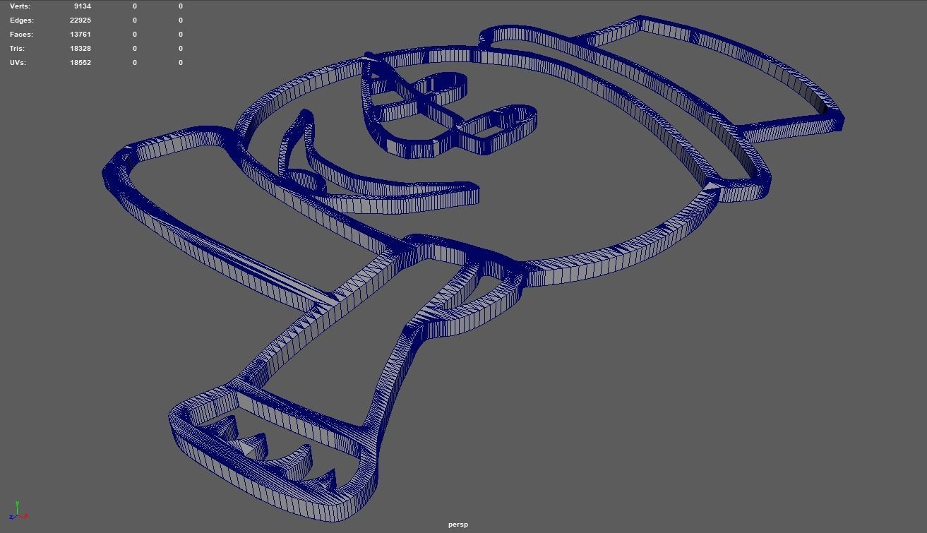Select the Faces: label in HUD
This screenshot has height=533, width=927.
tap(21, 35)
